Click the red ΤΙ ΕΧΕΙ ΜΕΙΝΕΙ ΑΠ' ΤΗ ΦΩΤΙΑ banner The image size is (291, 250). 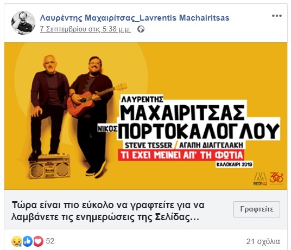pos(181,155)
